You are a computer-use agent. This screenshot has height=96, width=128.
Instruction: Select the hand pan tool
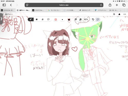point(37,19)
